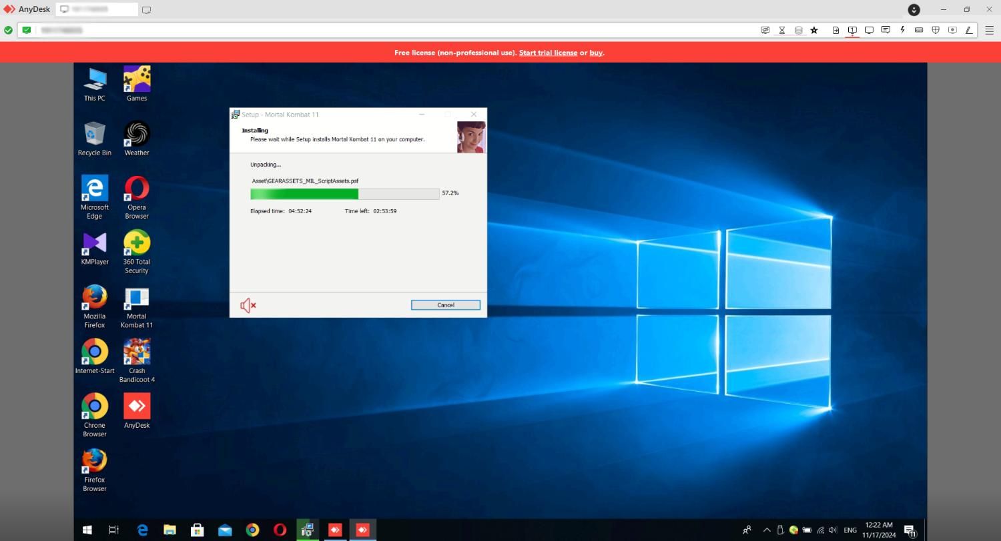Select Opera Browser desktop shortcut
This screenshot has height=541, width=1001.
point(137,197)
